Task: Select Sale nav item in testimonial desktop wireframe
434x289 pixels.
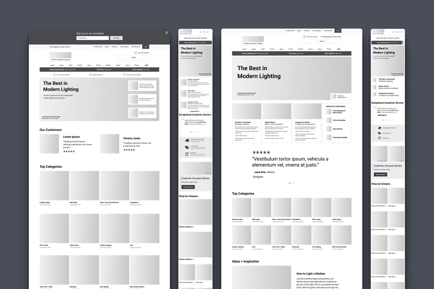Action: click(339, 49)
